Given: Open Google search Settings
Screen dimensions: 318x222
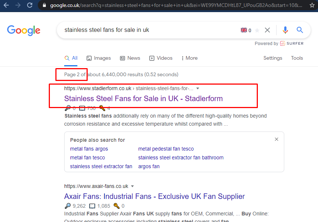Looking at the screenshot, I should [x=273, y=58].
